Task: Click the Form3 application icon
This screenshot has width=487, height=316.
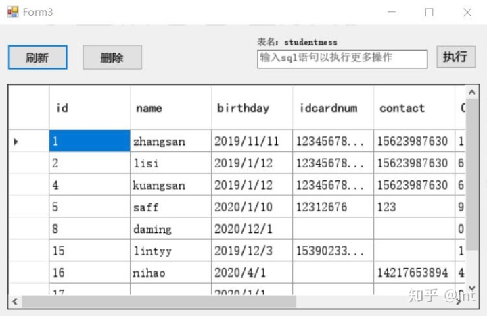Action: point(13,12)
